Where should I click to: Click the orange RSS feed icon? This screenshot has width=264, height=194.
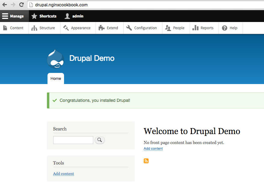pos(146,161)
